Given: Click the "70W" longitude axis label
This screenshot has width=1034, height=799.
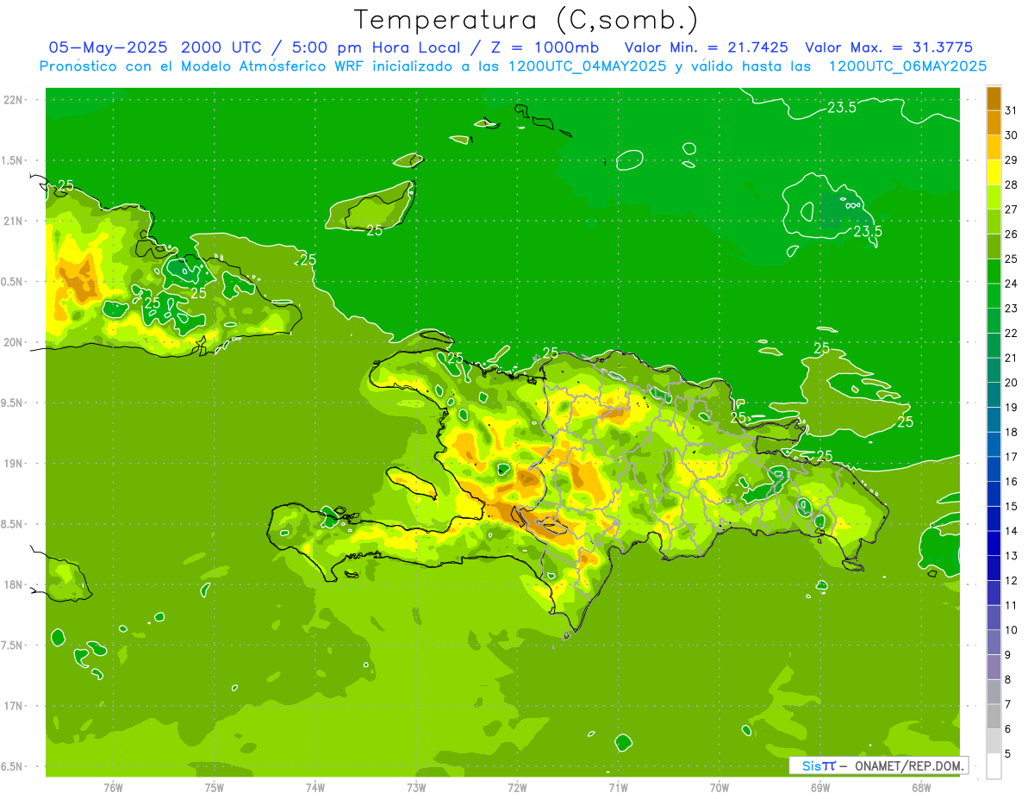Looking at the screenshot, I should pos(719,787).
